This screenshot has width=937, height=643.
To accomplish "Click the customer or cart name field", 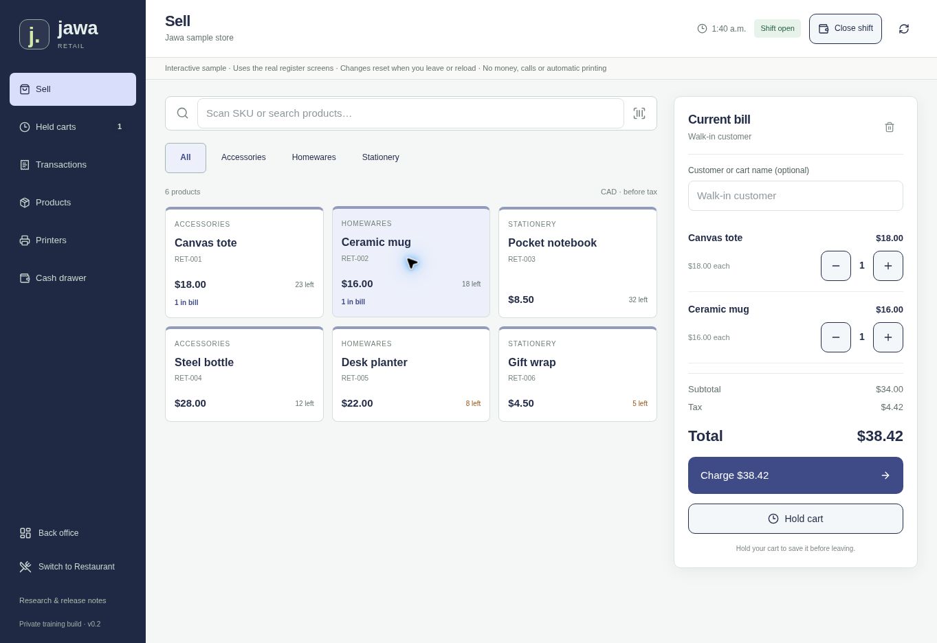I will pos(795,196).
